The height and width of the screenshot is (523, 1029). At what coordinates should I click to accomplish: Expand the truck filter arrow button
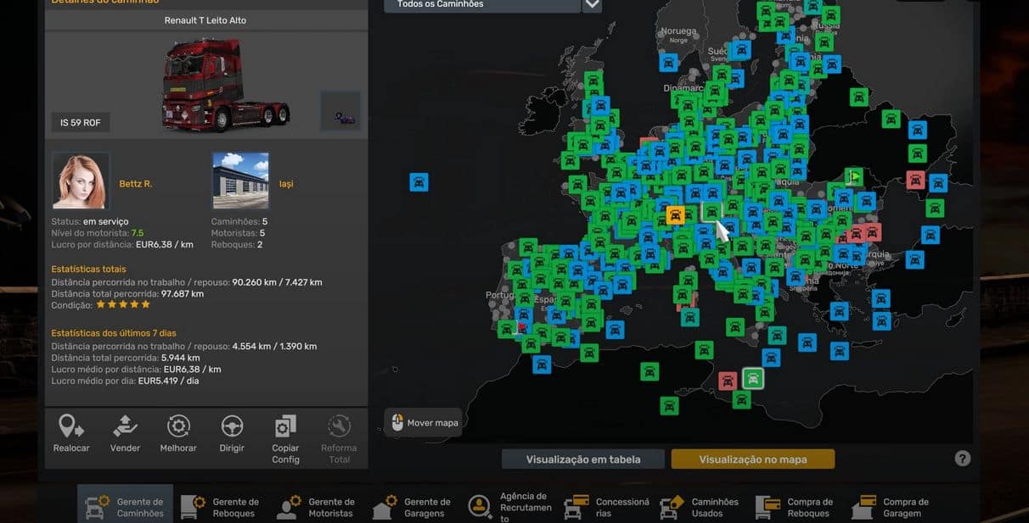(592, 5)
